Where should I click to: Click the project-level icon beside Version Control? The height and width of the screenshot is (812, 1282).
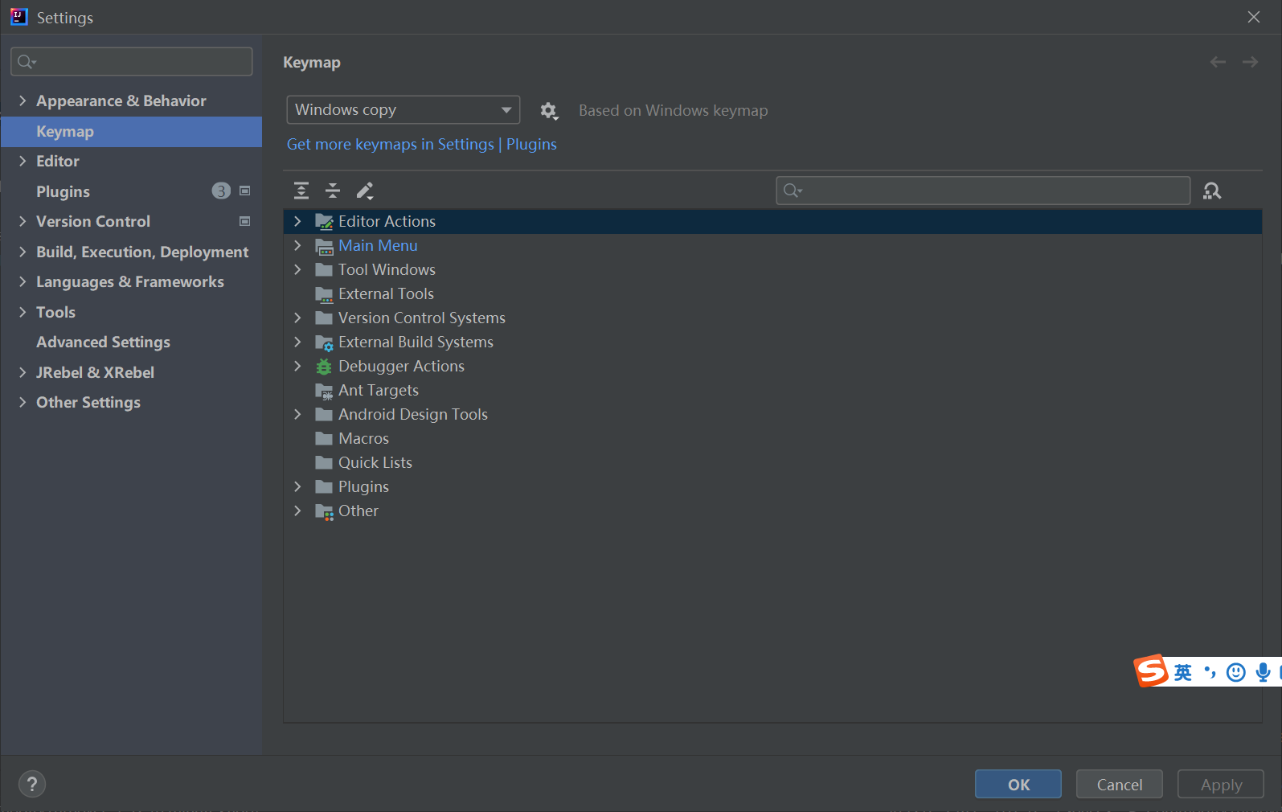click(245, 221)
